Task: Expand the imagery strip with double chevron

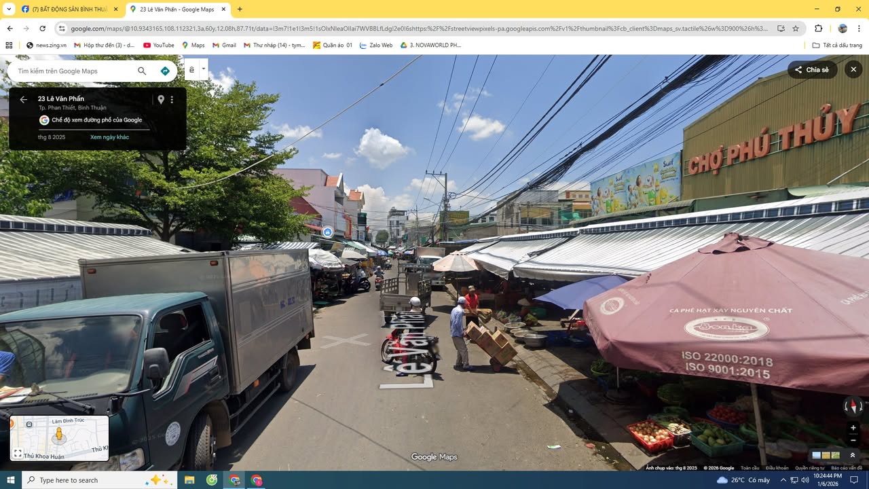Action: click(853, 455)
